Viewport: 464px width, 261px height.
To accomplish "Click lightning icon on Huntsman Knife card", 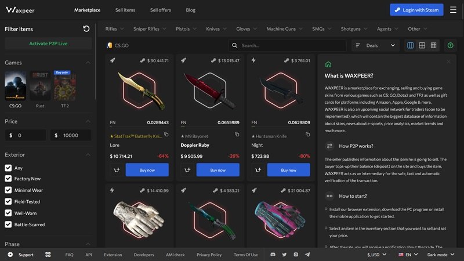I will (253, 60).
